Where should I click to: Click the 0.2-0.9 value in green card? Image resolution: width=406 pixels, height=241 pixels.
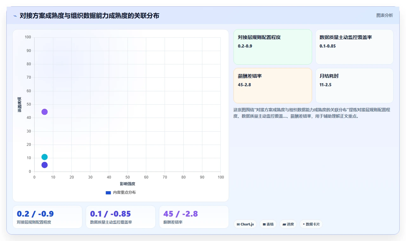(x=245, y=46)
